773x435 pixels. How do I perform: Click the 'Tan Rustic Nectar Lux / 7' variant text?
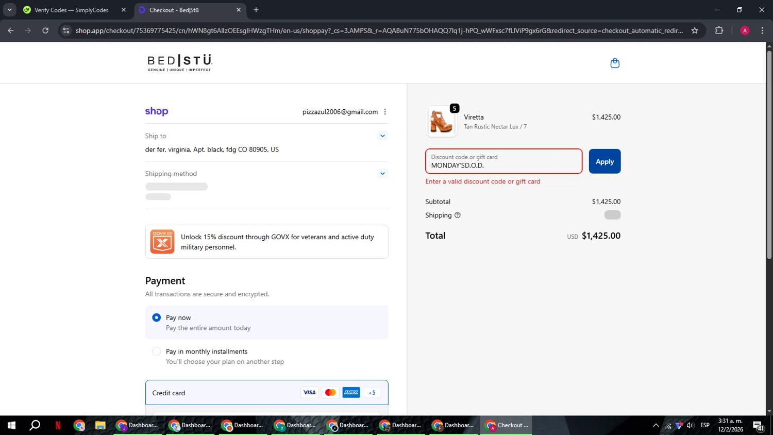tap(495, 127)
